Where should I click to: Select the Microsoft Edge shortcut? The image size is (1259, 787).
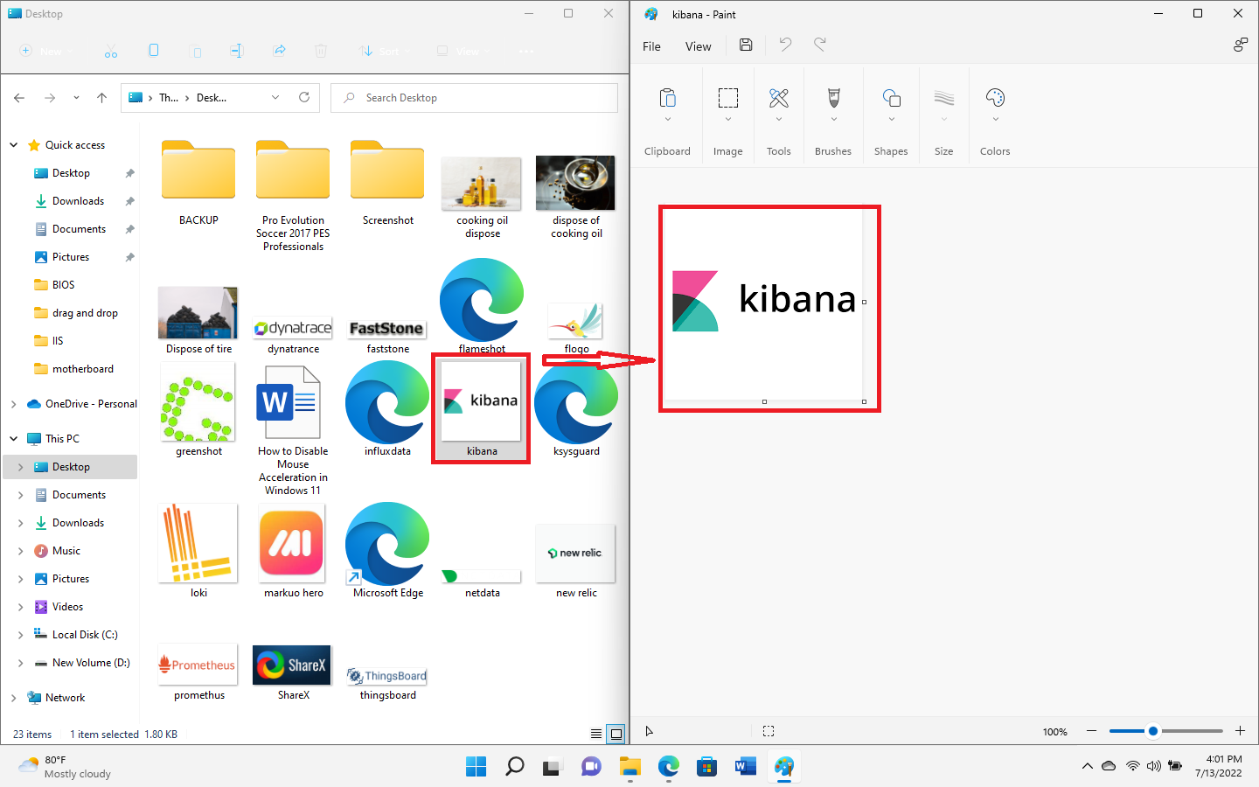387,544
